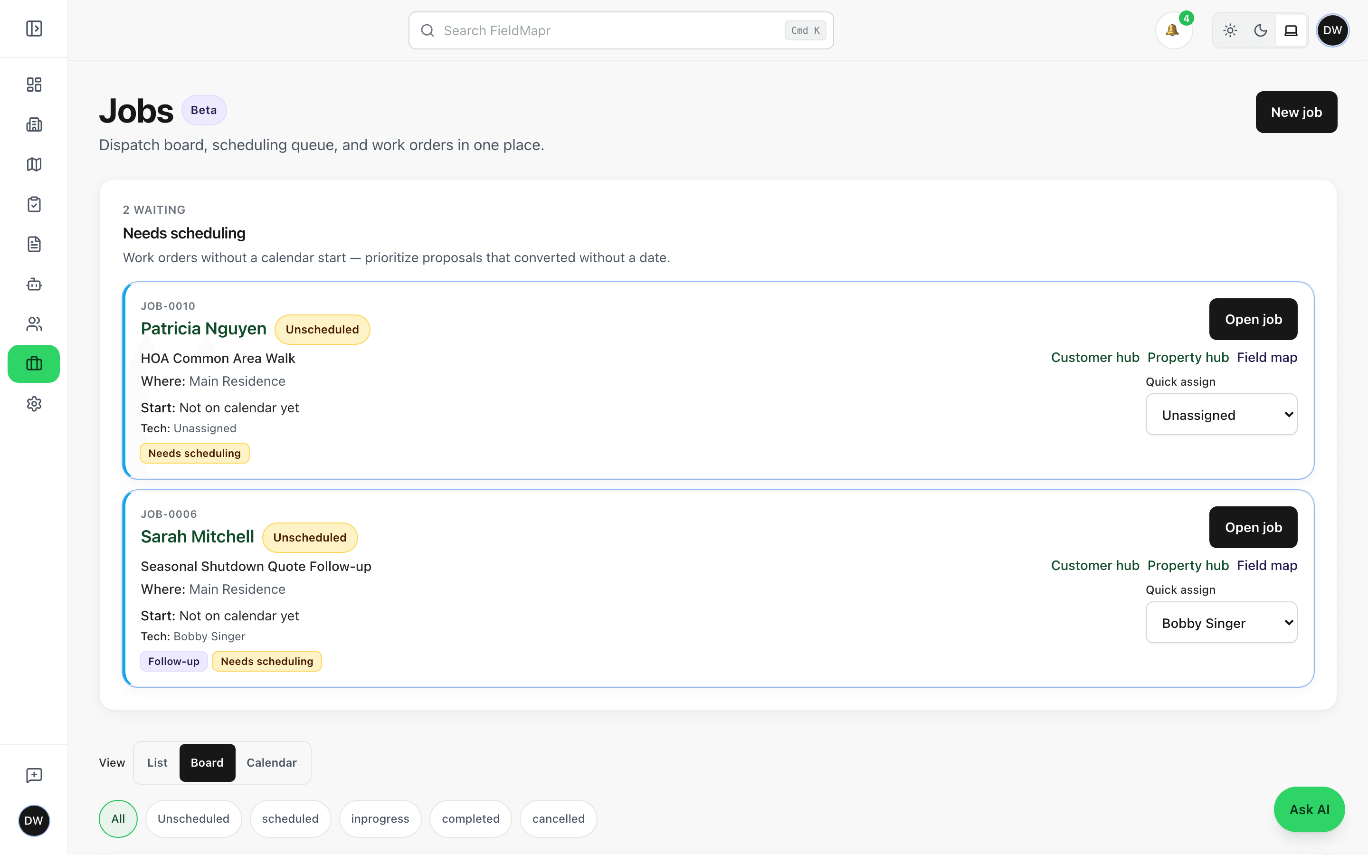The height and width of the screenshot is (855, 1368).
Task: Switch to the Calendar view
Action: [x=271, y=762]
